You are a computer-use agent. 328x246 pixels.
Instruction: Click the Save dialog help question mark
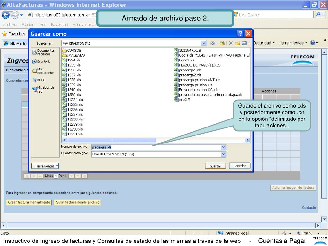click(240, 33)
